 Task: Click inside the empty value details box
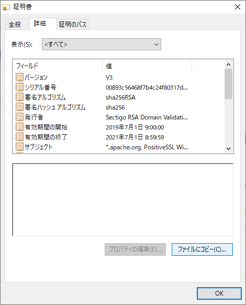click(123, 200)
